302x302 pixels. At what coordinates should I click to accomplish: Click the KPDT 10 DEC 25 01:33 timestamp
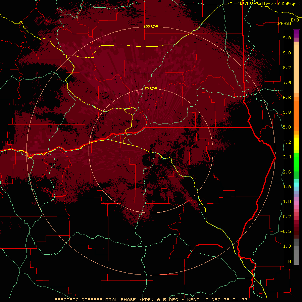[217, 300]
